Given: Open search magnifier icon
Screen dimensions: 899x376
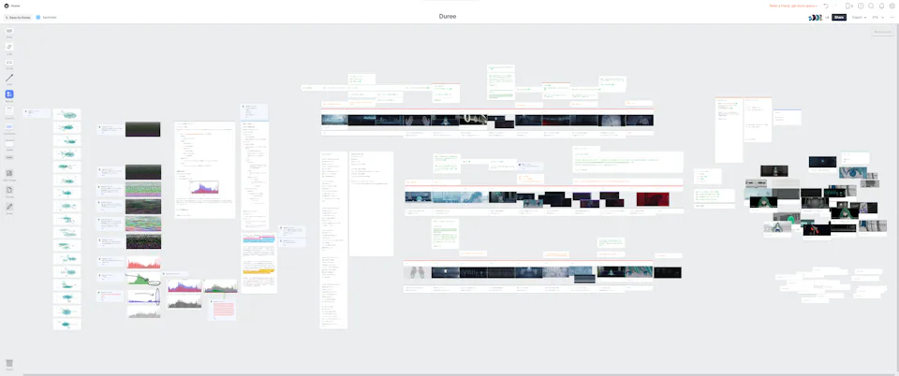Looking at the screenshot, I should [x=871, y=6].
